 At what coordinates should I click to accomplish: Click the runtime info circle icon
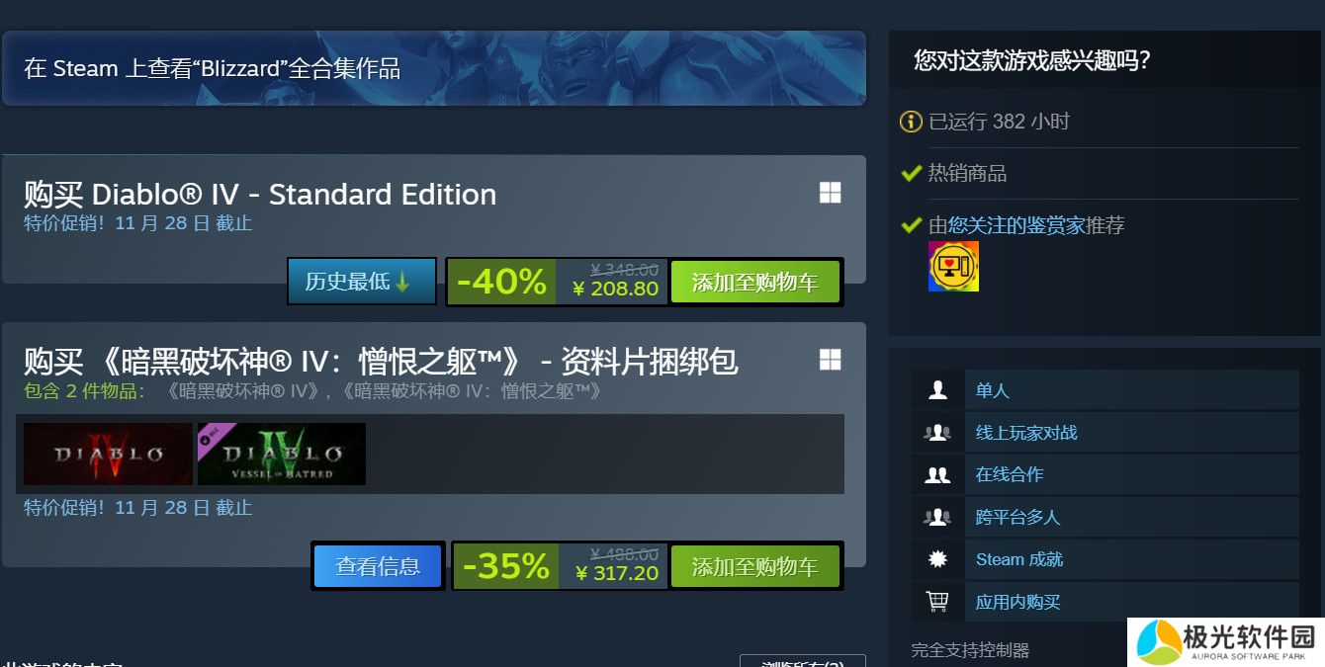tap(911, 122)
